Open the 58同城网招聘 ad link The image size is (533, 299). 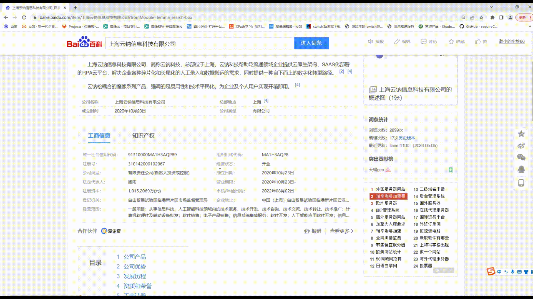click(x=389, y=259)
